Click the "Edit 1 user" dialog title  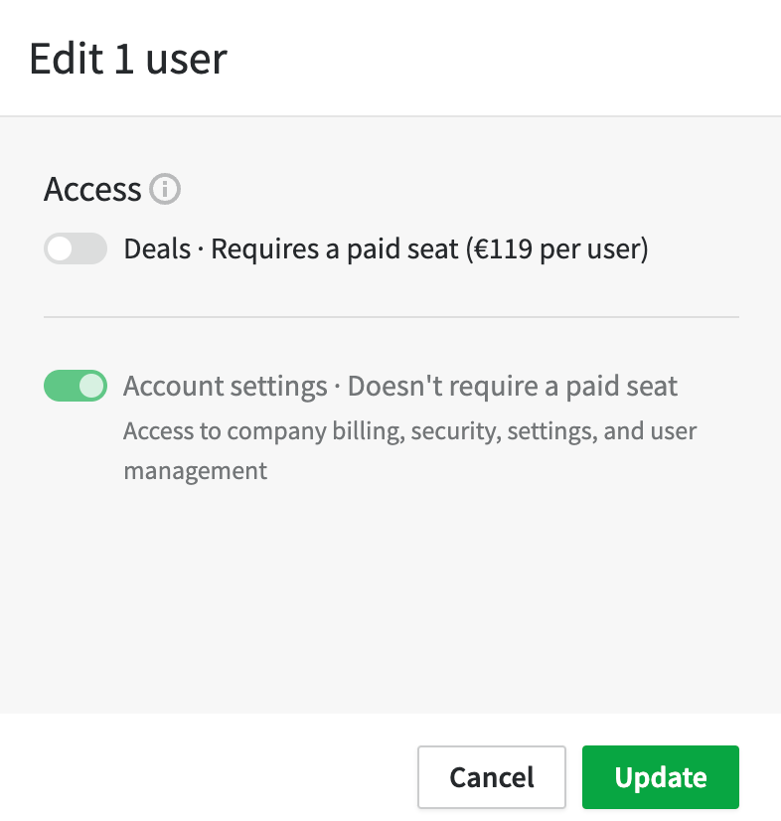pos(128,60)
